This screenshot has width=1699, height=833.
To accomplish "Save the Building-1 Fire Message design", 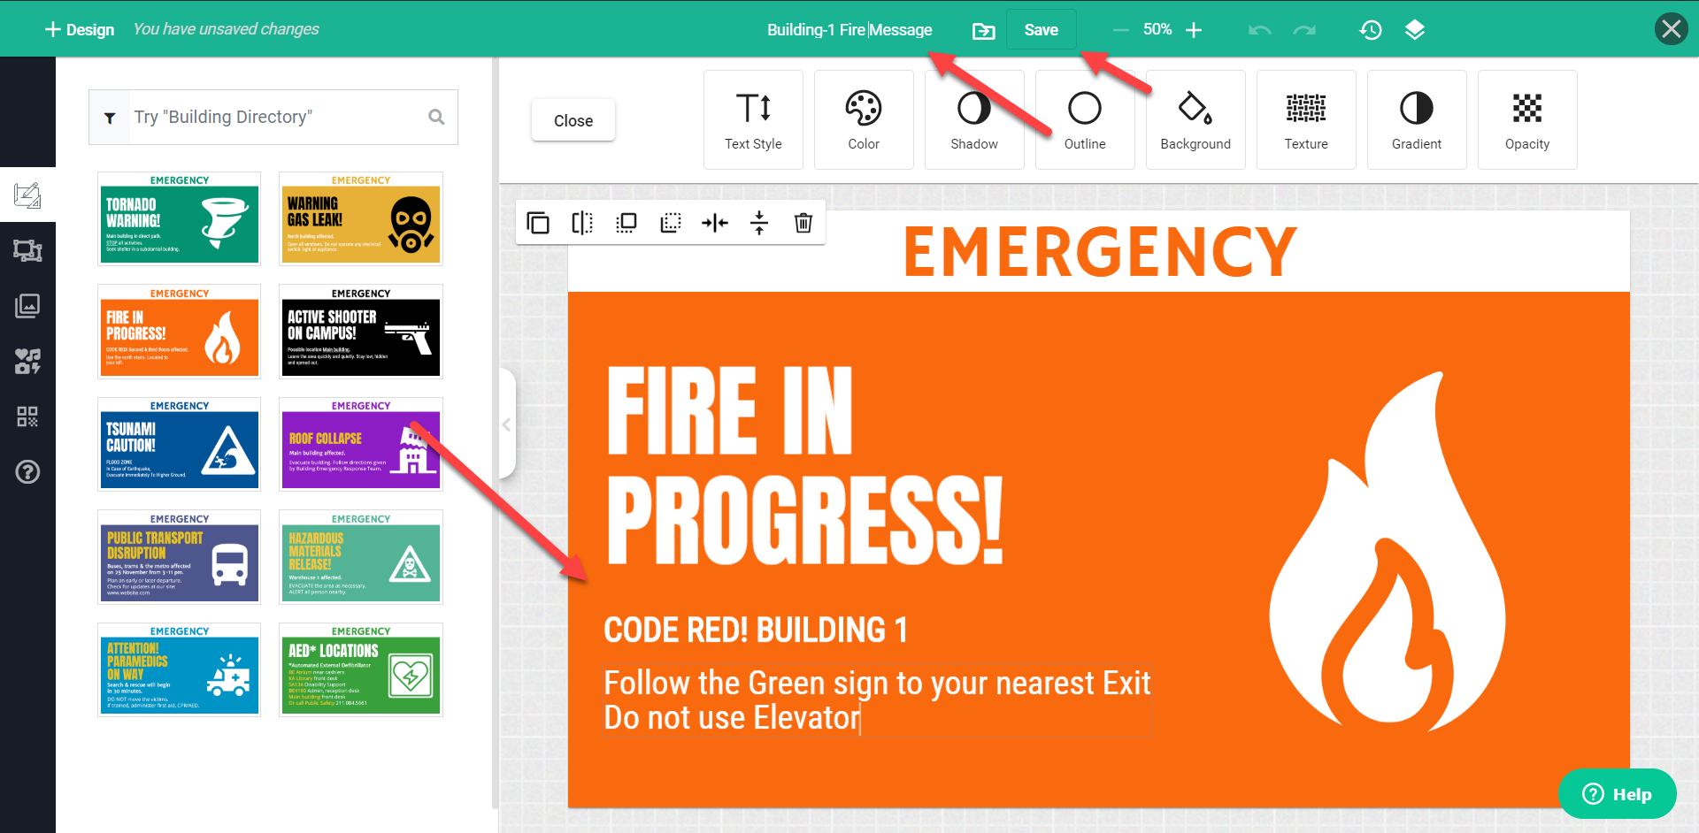I will [x=1041, y=29].
